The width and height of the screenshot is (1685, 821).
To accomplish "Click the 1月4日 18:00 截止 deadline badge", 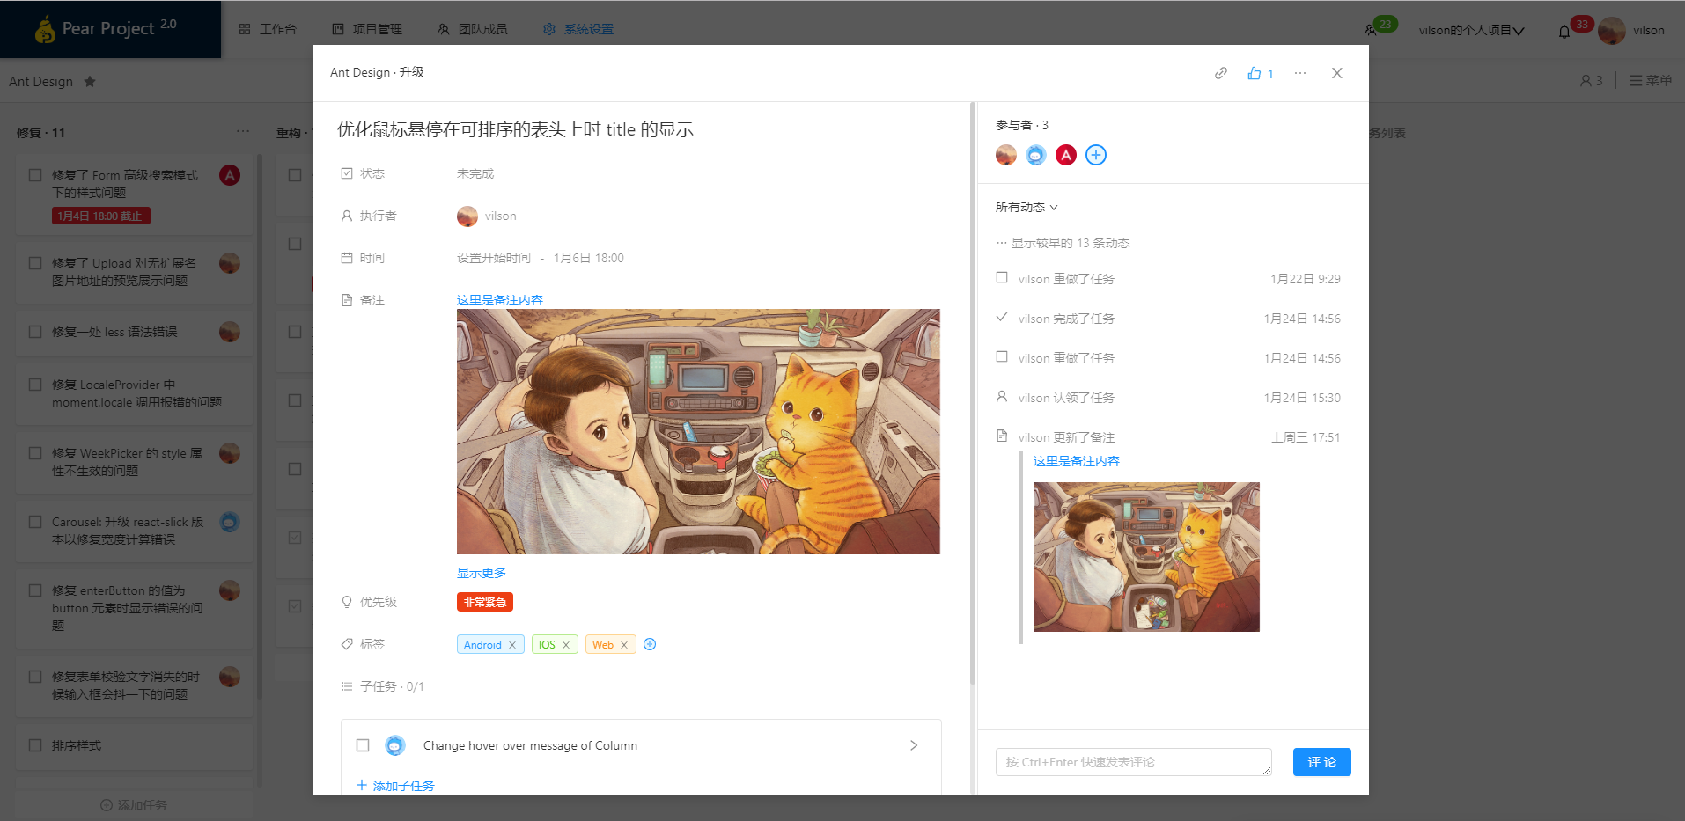I will [x=101, y=216].
